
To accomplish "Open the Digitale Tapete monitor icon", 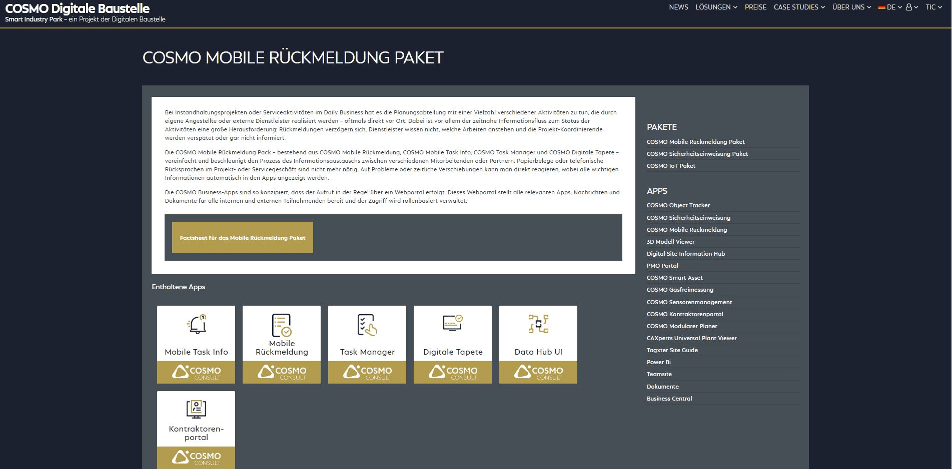I will click(x=453, y=323).
